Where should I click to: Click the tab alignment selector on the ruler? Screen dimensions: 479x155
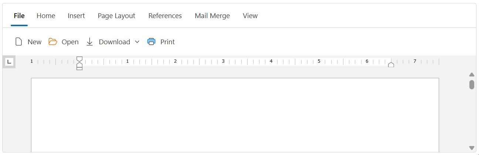click(9, 62)
